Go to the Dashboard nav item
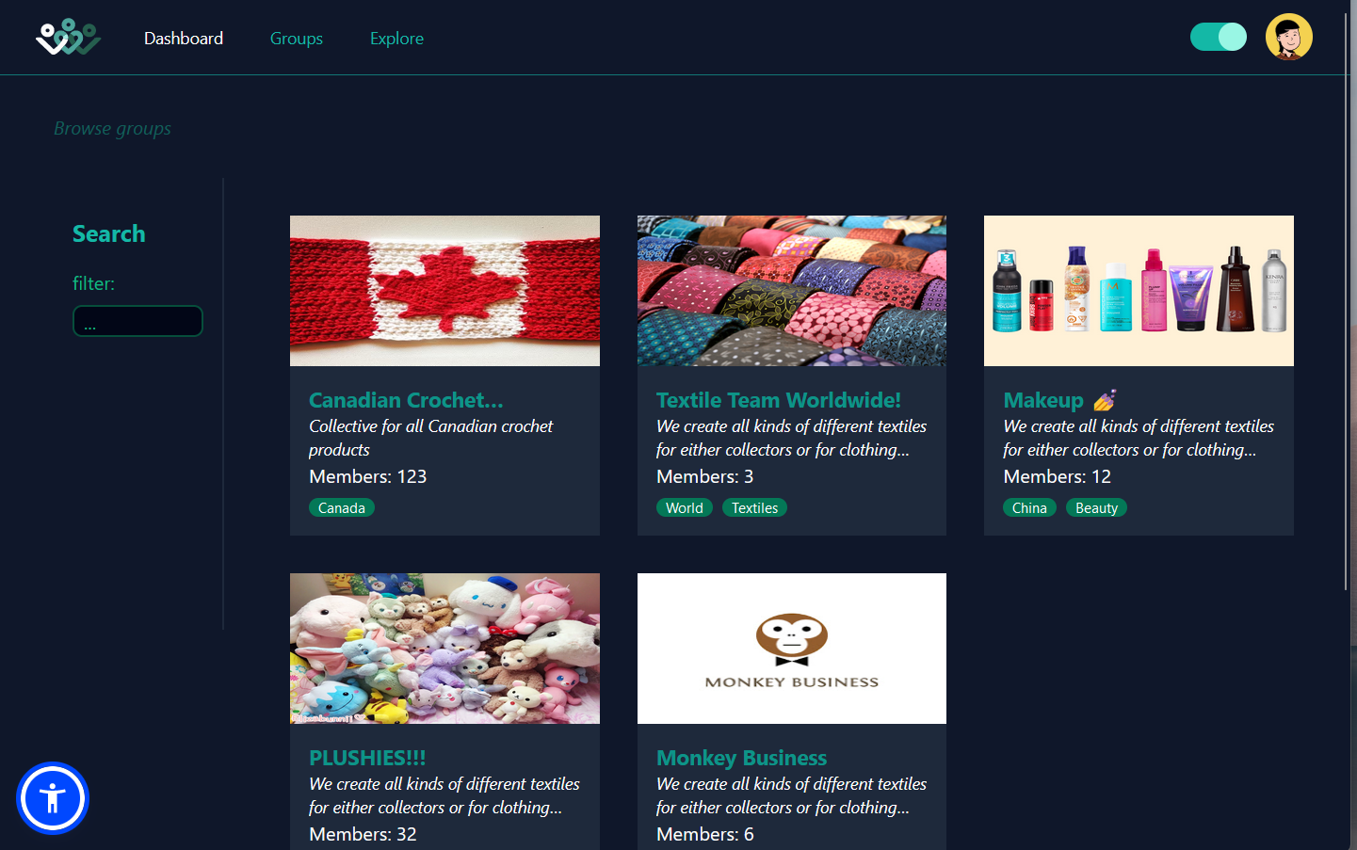The height and width of the screenshot is (850, 1357). (x=184, y=39)
